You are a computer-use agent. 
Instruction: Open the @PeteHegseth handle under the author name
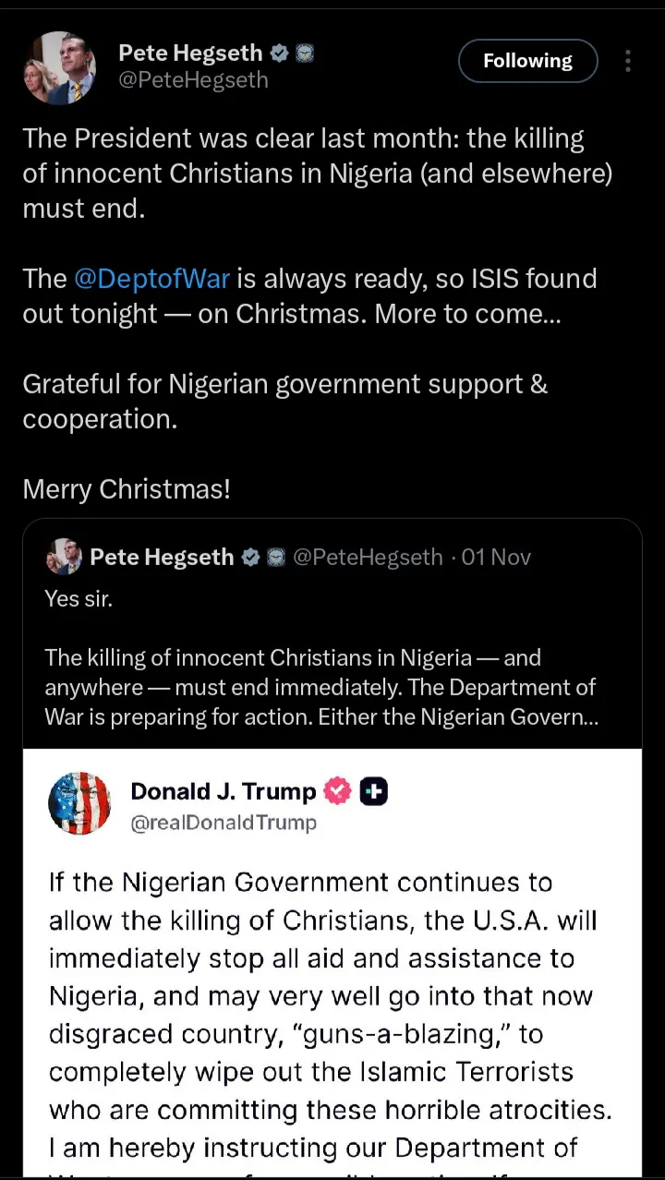coord(193,80)
